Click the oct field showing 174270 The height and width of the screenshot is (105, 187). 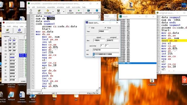tap(106, 50)
